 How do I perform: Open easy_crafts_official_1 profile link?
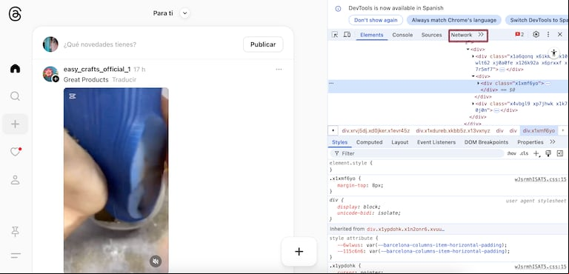97,70
